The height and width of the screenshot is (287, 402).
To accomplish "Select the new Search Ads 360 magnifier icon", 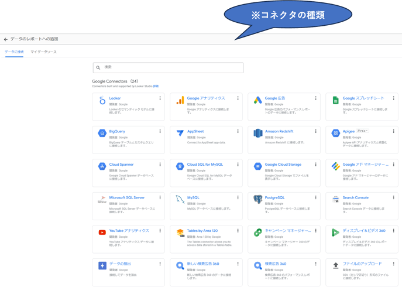I will click(x=180, y=266).
